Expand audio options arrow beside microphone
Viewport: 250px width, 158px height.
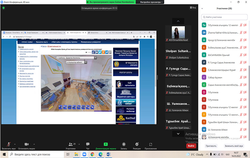[15, 144]
